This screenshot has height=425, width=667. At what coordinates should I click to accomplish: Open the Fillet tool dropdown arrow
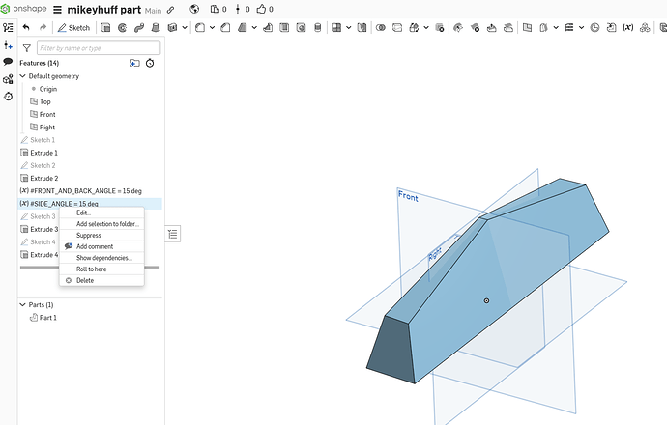click(212, 28)
